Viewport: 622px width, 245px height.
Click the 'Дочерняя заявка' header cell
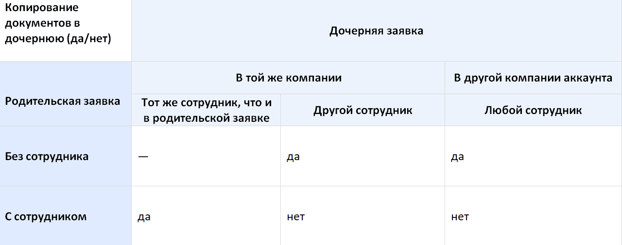coord(377,31)
